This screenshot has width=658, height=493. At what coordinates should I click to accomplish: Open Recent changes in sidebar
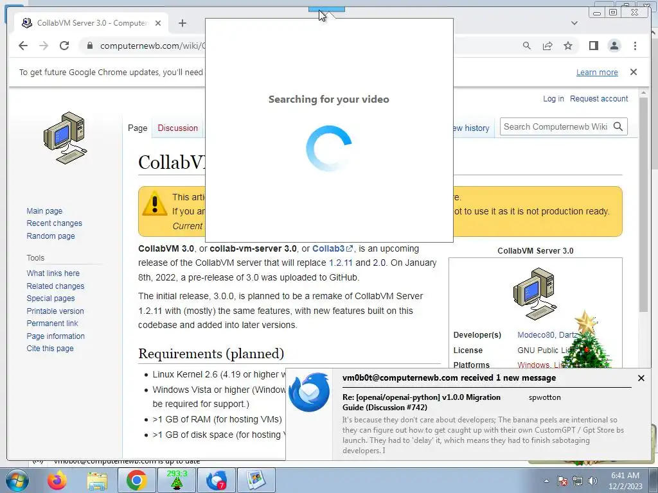[x=54, y=223]
